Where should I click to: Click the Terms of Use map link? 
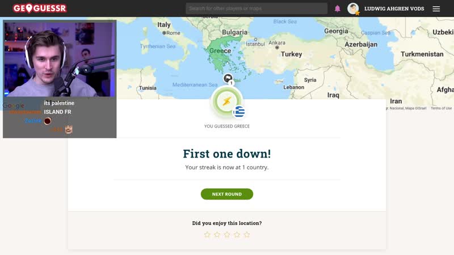coord(441,108)
